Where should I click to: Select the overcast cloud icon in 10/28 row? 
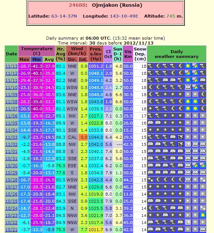coord(188,180)
